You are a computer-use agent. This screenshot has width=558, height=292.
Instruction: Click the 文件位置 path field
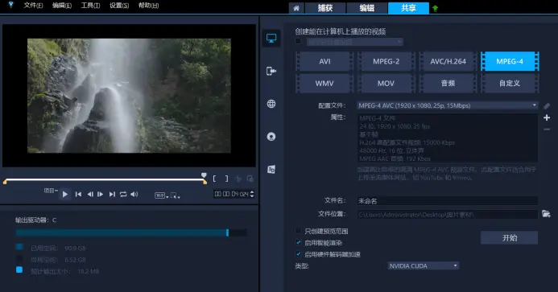tap(448, 215)
